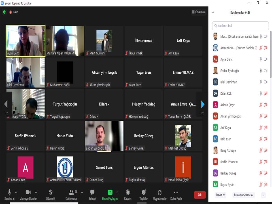The width and height of the screenshot is (272, 204).
Task: Toggle Ayça Genc's microphone in participant list
Action: [x=261, y=59]
